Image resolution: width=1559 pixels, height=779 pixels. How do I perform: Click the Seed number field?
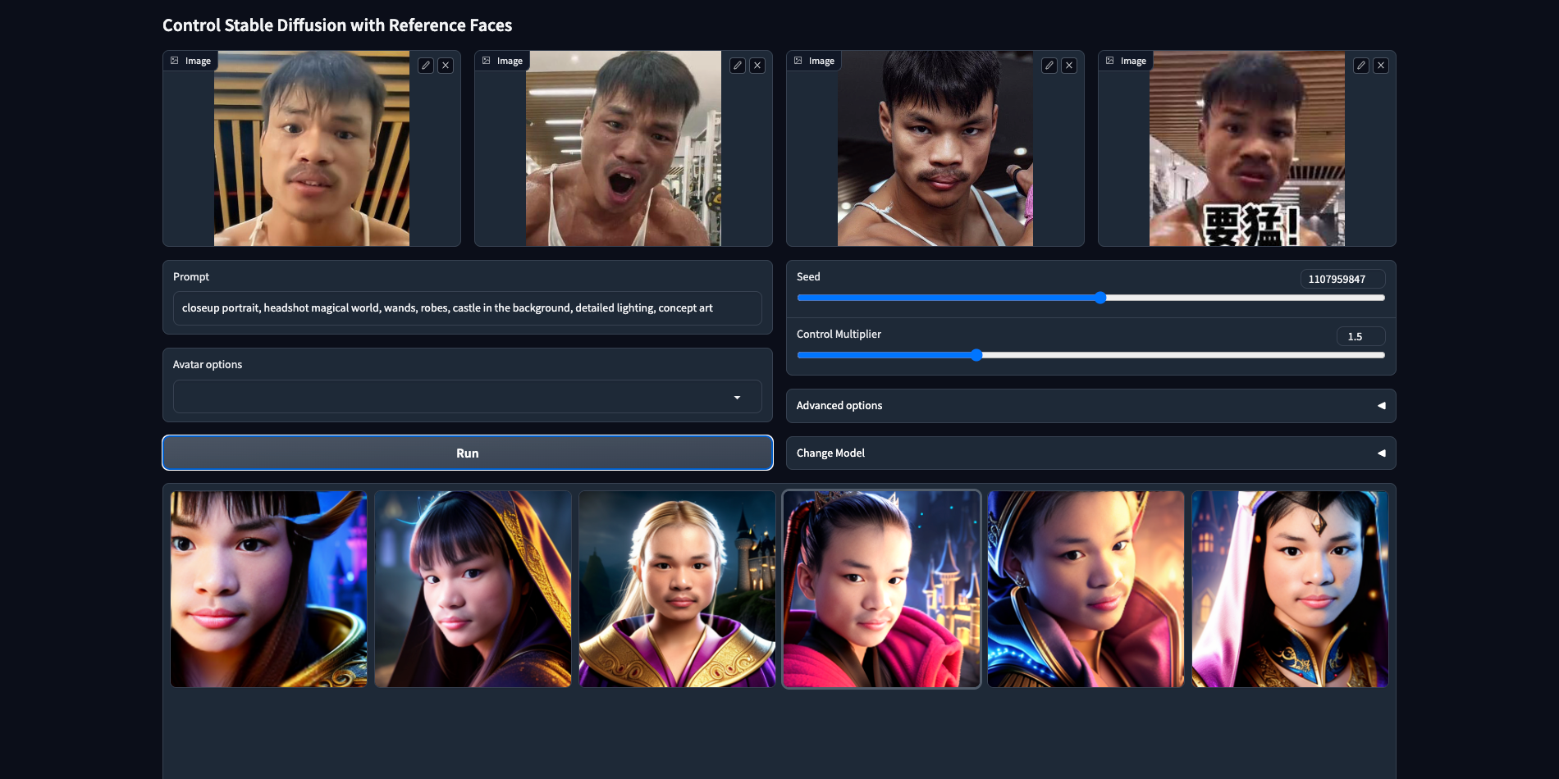click(1342, 279)
